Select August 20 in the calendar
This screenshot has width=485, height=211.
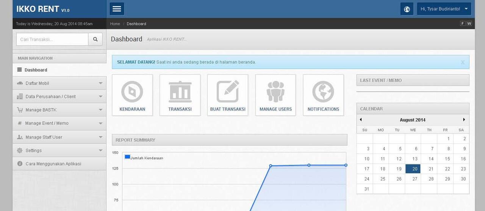[413, 169]
